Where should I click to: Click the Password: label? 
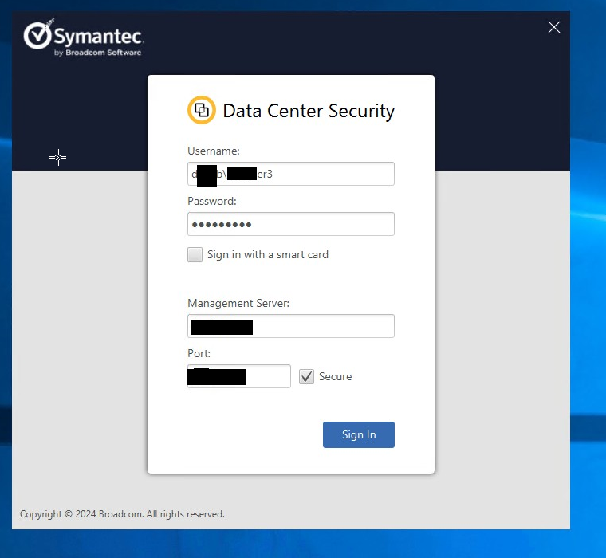click(x=212, y=201)
